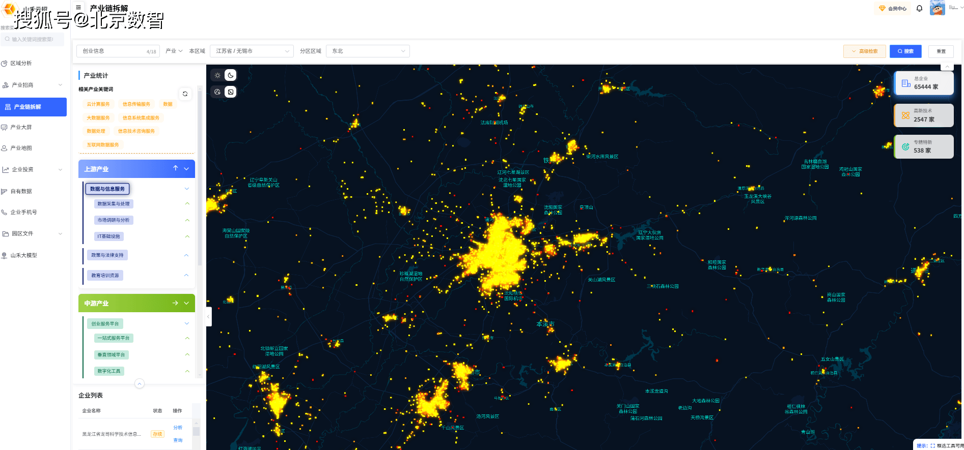This screenshot has width=964, height=450.
Task: Open the 分区区域 东北 dropdown
Action: tap(368, 51)
